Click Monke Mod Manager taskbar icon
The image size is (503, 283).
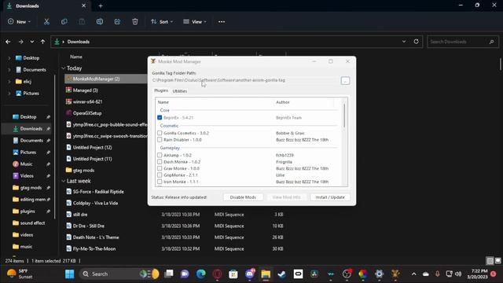pyautogui.click(x=395, y=274)
